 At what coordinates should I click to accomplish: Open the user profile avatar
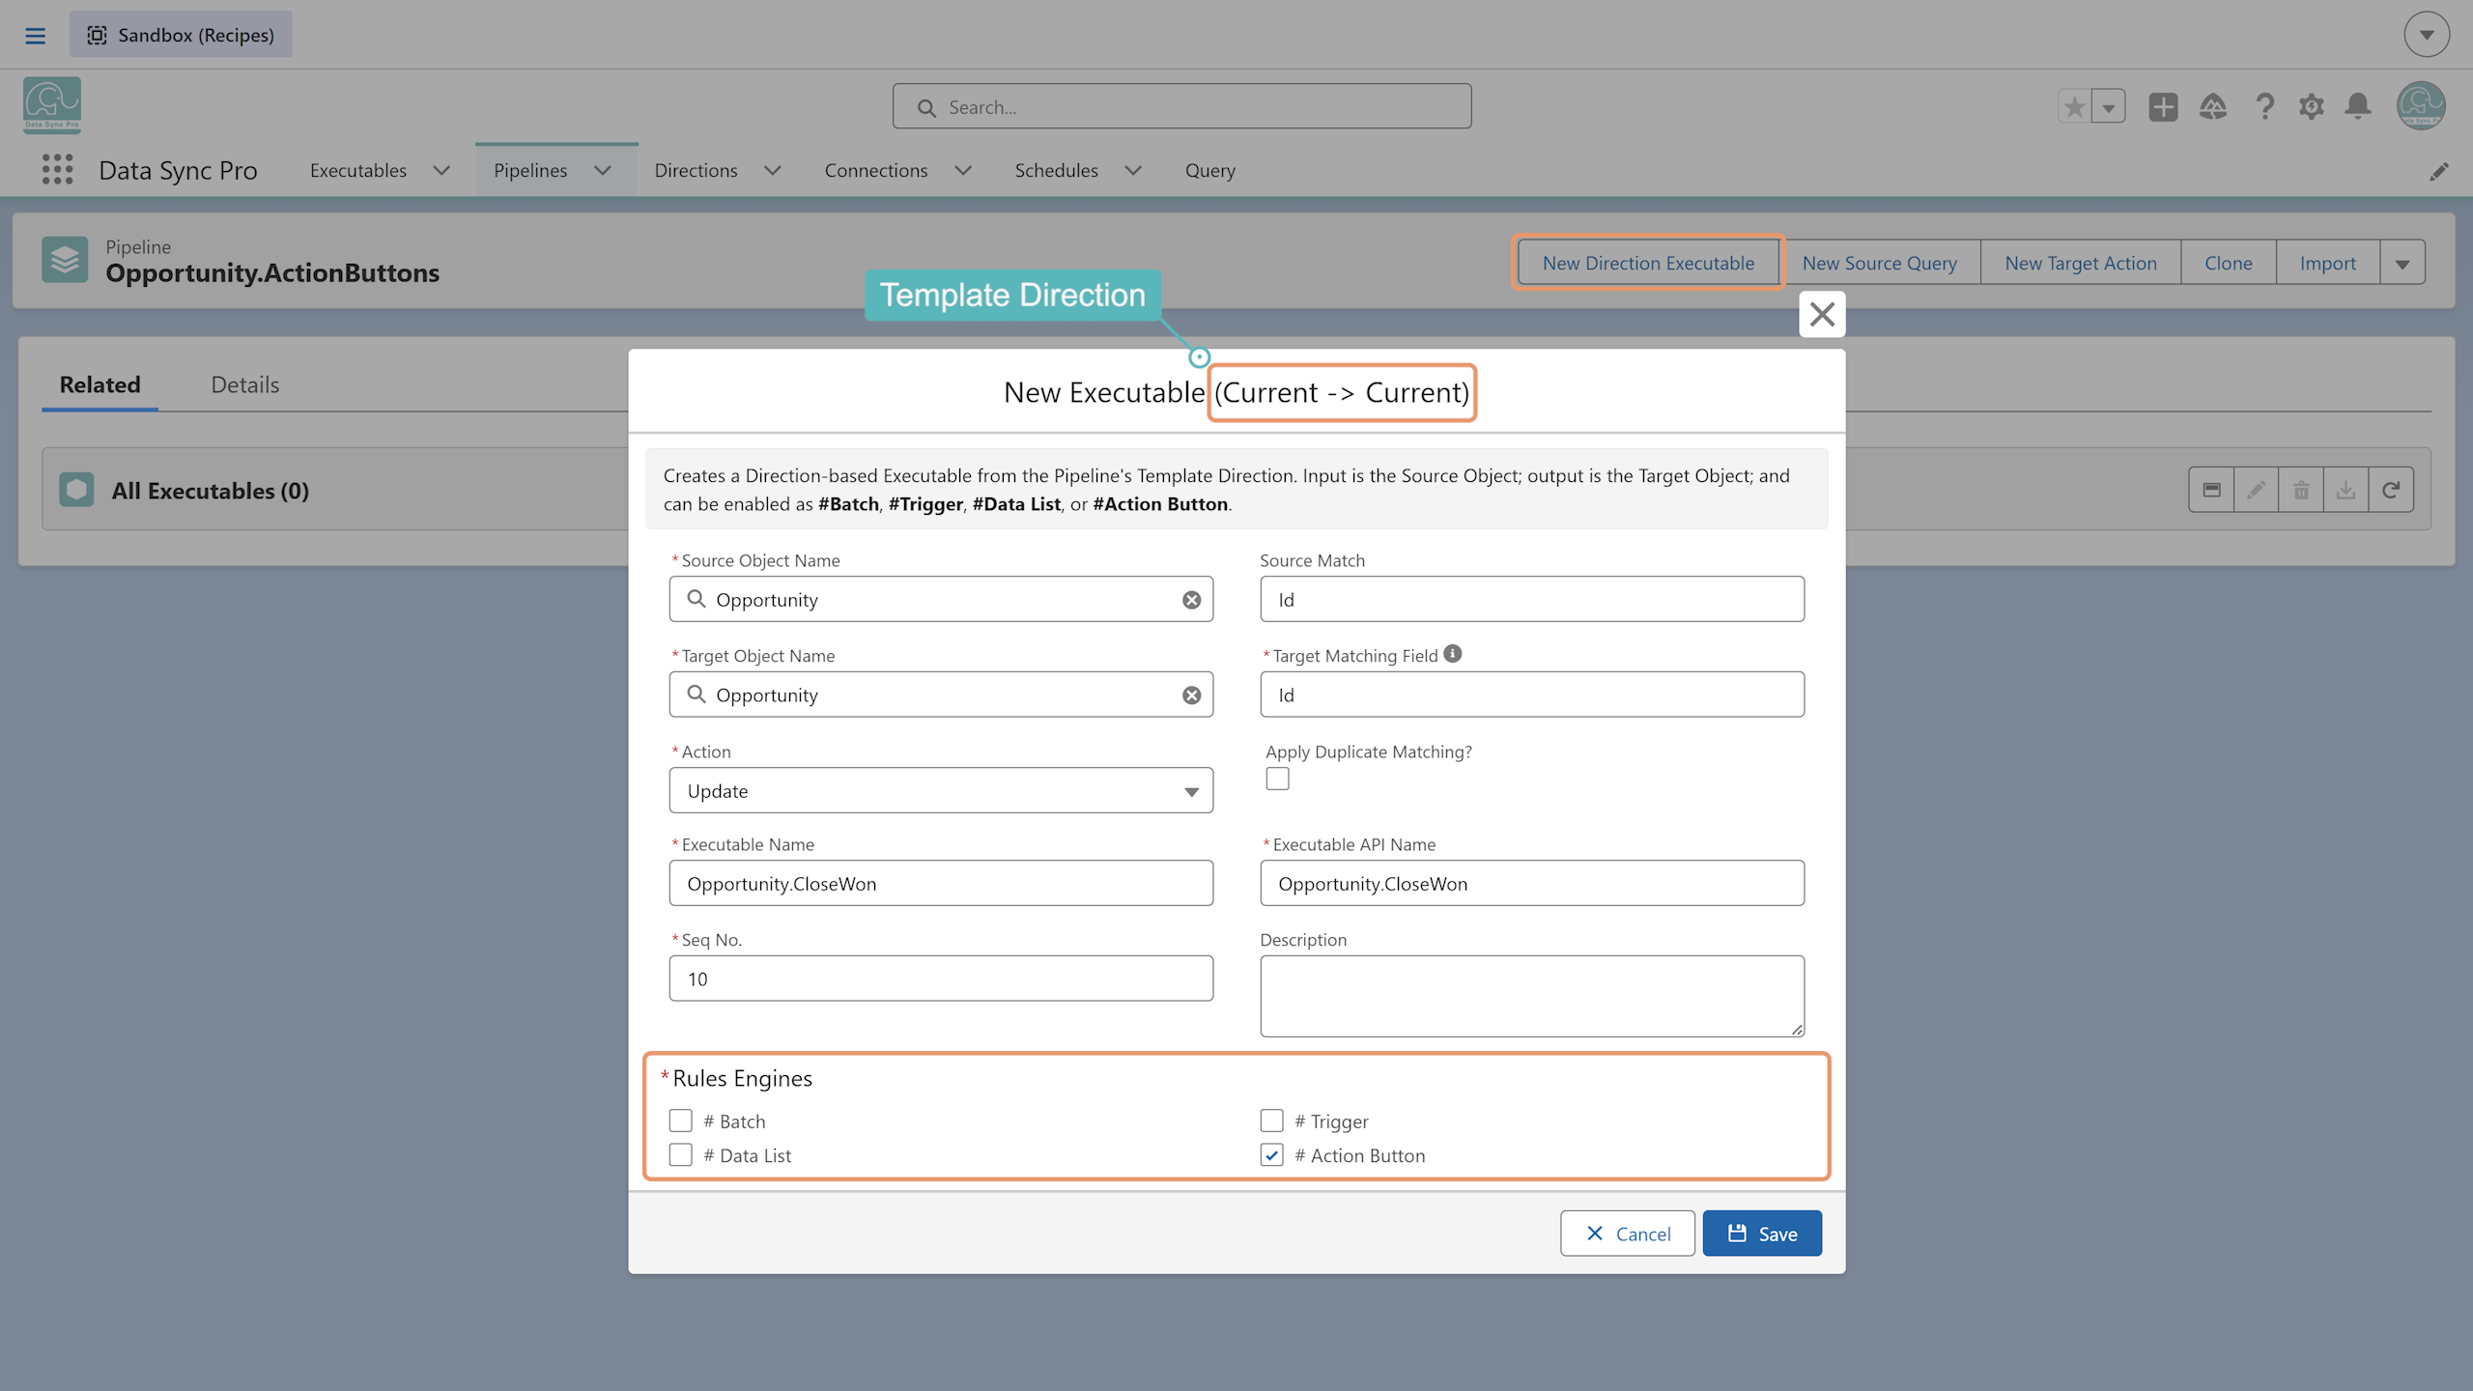pyautogui.click(x=2421, y=105)
